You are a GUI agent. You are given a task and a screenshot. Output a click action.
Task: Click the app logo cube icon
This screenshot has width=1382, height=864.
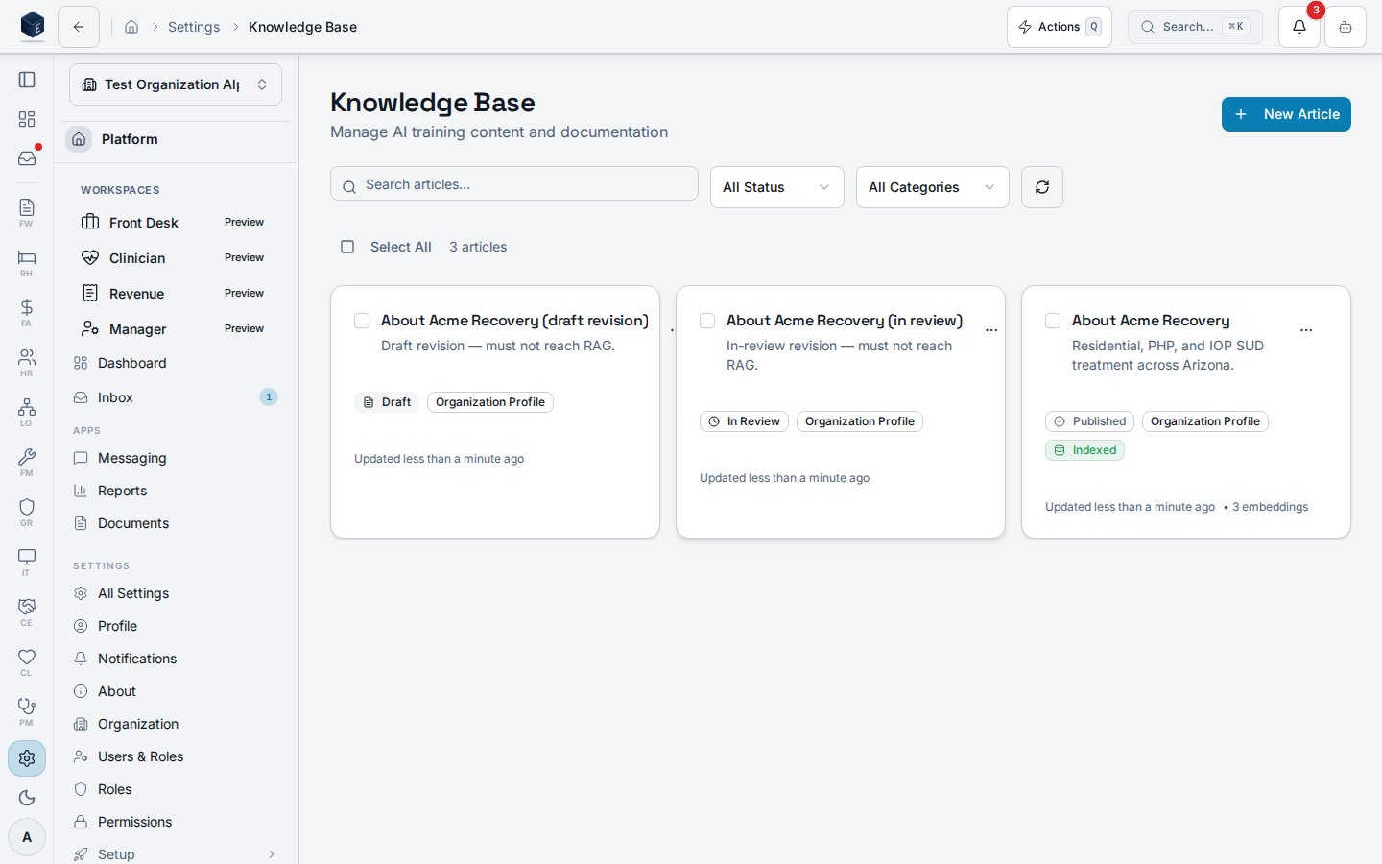coord(33,26)
